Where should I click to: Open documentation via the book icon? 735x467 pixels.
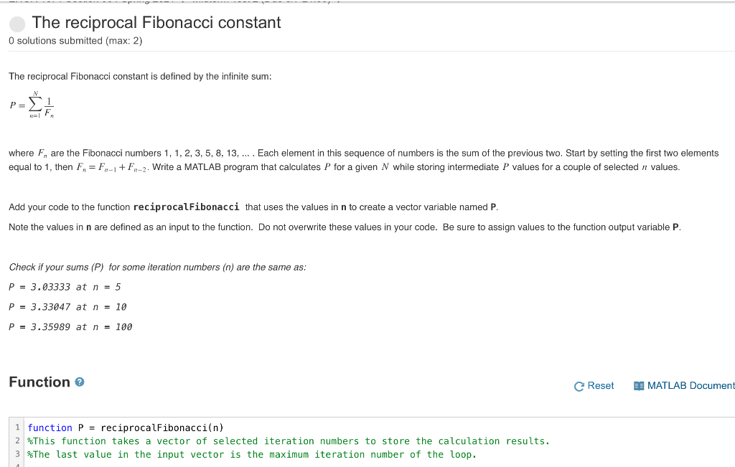[x=639, y=385]
